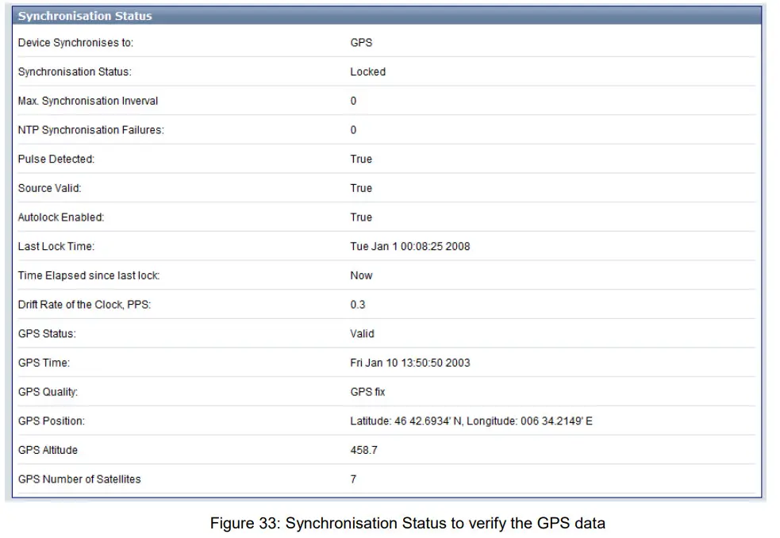Select the Last Lock Time timestamp value

(x=410, y=246)
